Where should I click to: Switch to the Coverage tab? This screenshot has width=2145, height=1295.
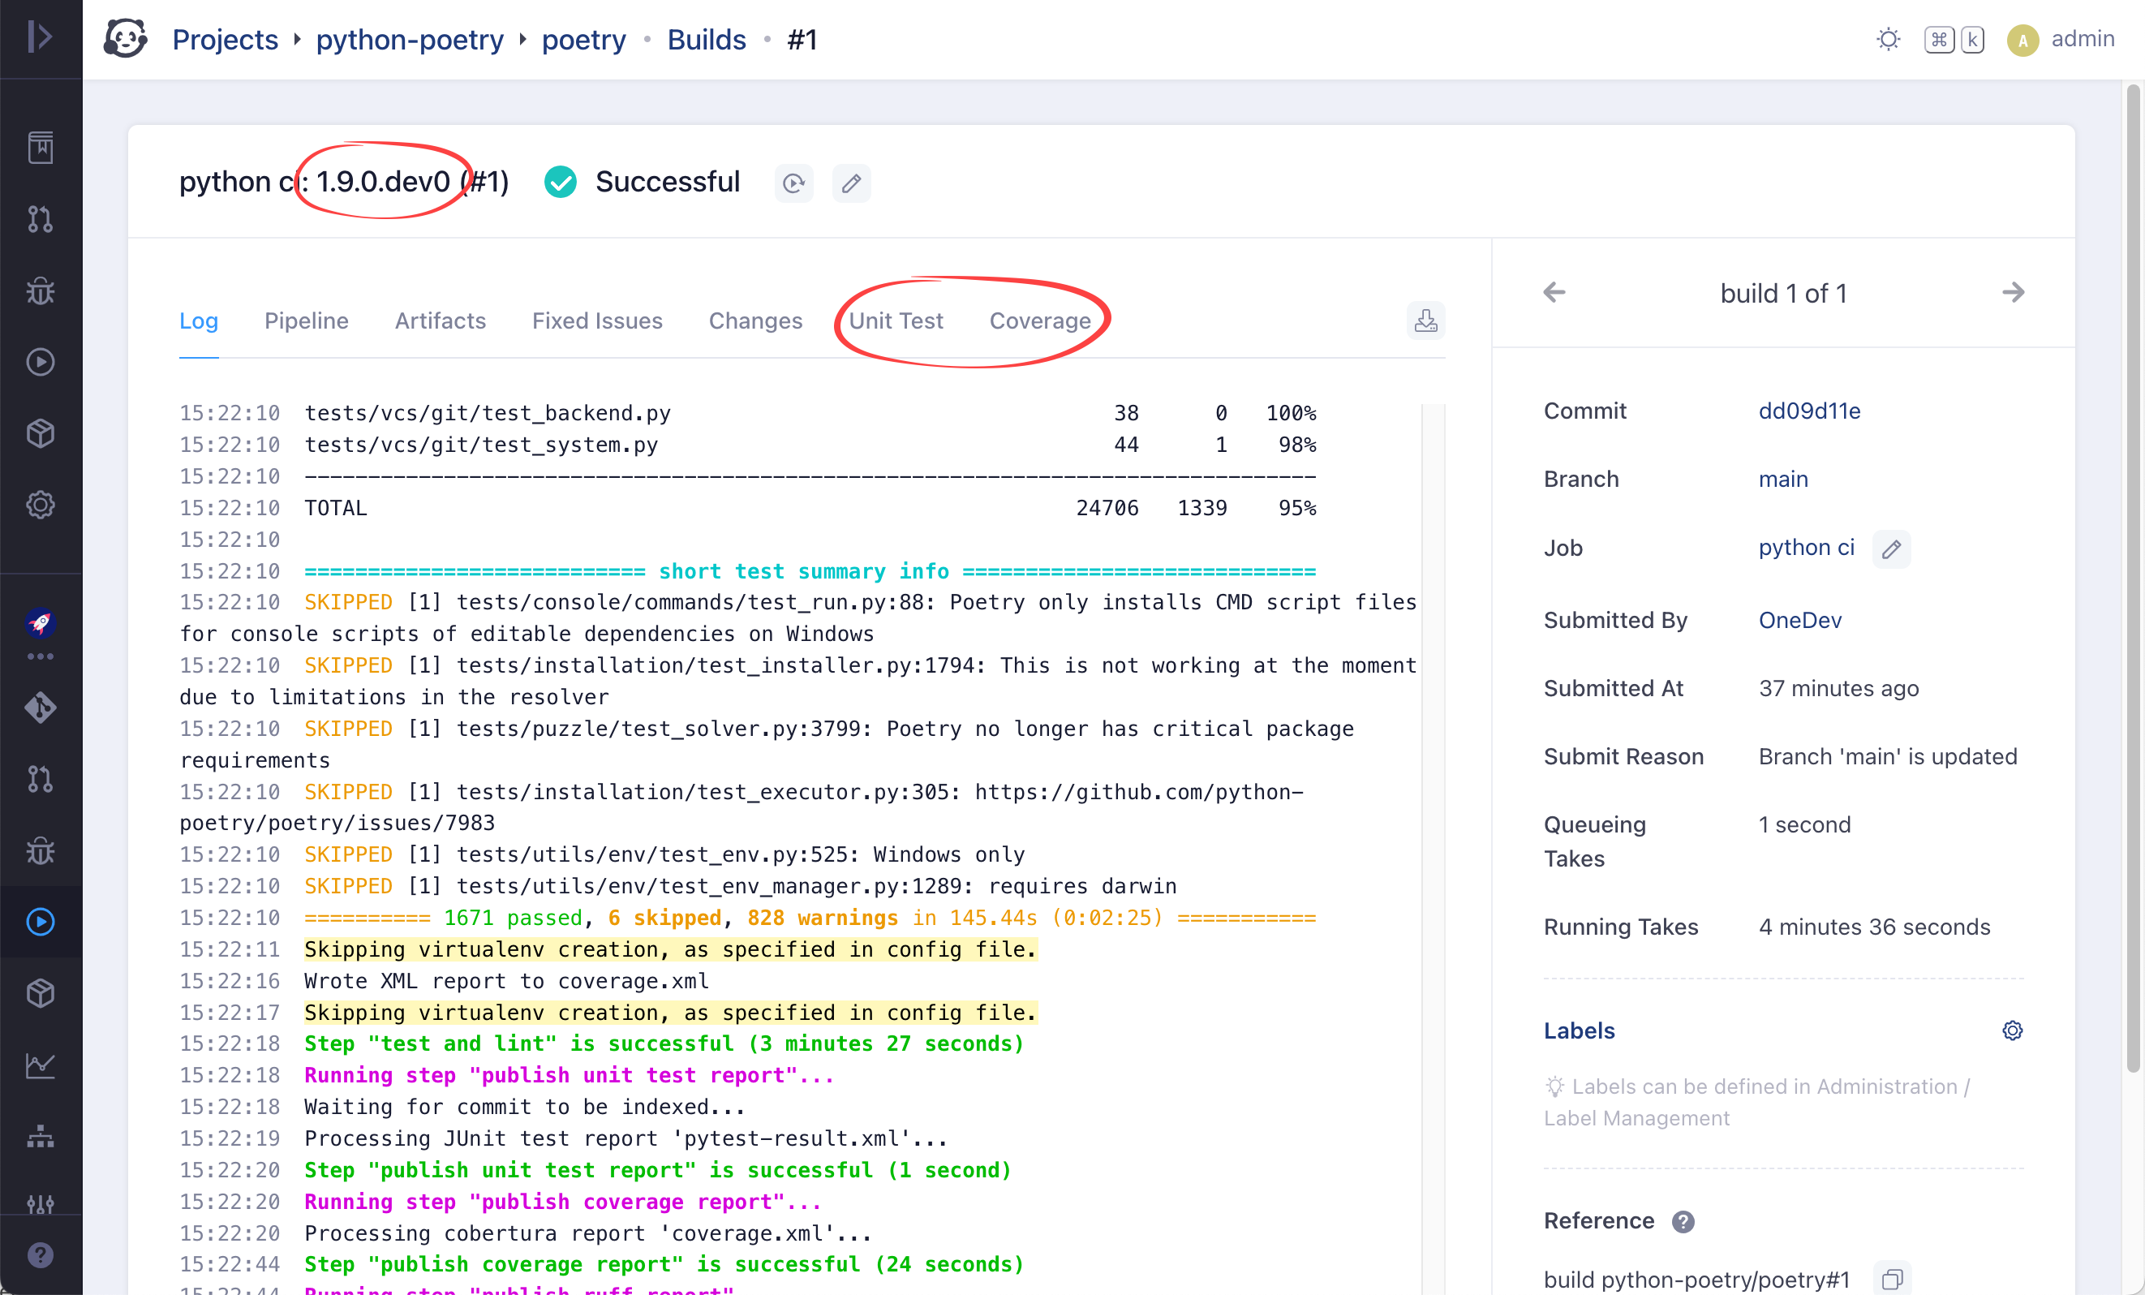pyautogui.click(x=1039, y=321)
